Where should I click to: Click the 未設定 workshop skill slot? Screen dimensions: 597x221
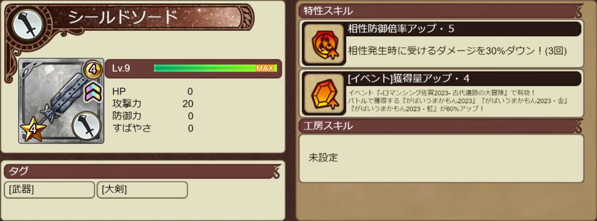tap(441, 158)
